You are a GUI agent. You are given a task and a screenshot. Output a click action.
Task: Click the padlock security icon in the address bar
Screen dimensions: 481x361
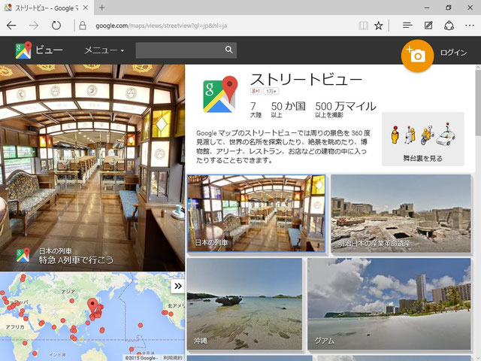pos(83,26)
